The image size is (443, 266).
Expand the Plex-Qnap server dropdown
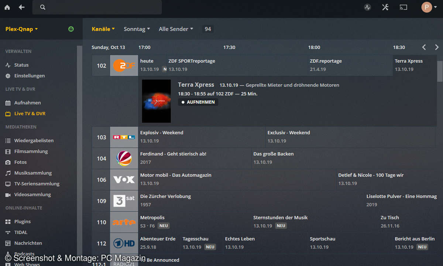[x=22, y=29]
